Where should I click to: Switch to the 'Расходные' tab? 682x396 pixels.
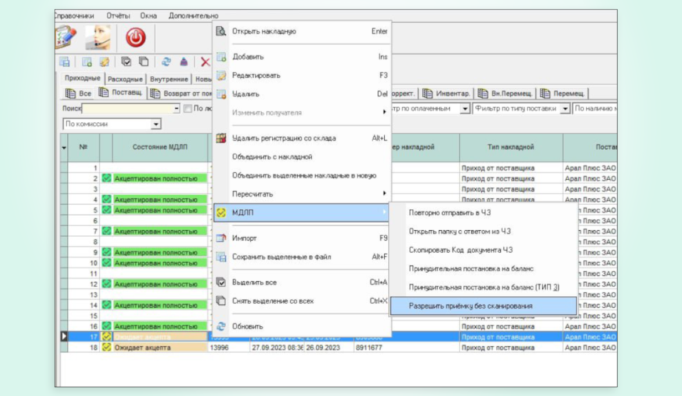click(127, 79)
